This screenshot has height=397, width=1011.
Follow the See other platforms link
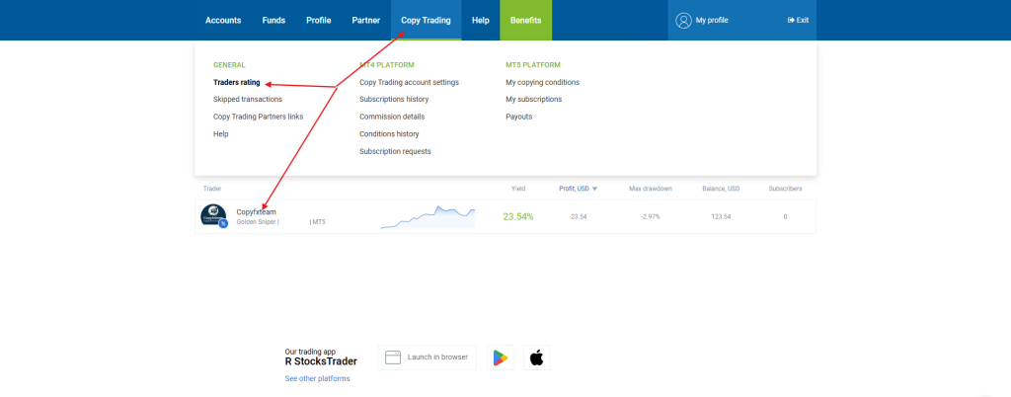coord(317,378)
